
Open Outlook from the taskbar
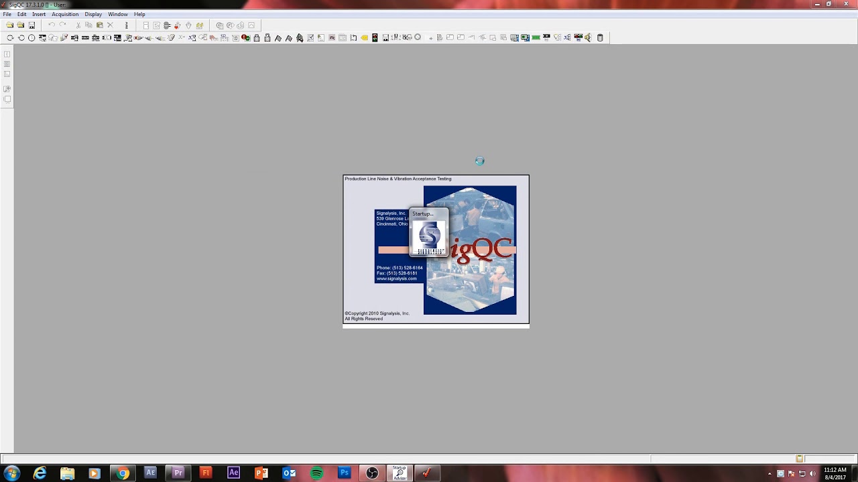tap(289, 473)
